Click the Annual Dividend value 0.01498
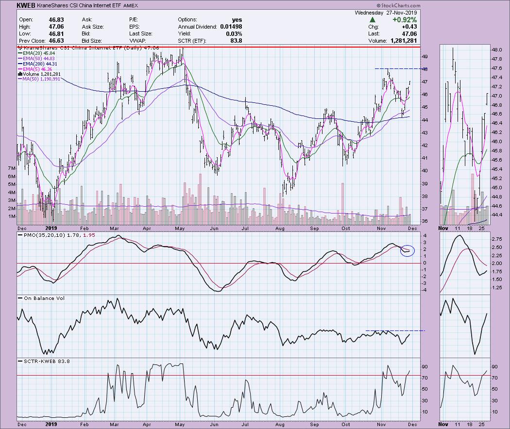Screen dimensions: 510x429 pos(231,27)
